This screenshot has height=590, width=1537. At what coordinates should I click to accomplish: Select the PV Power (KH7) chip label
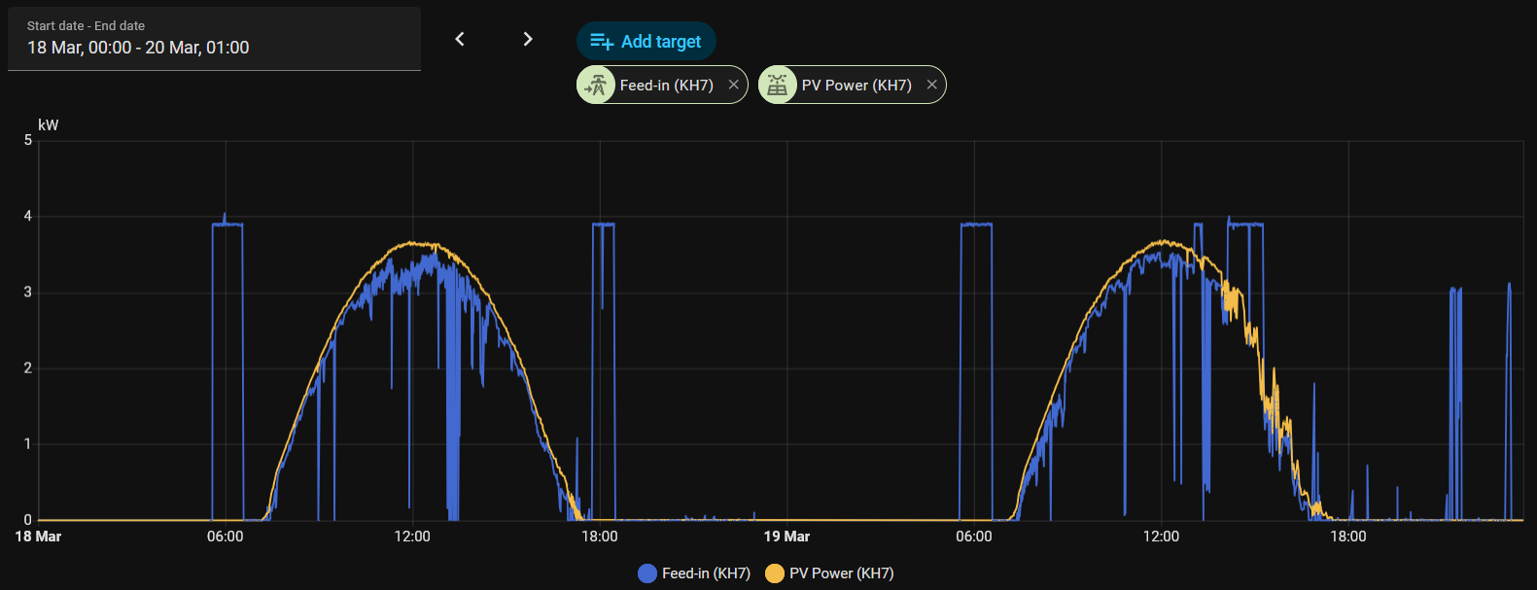pyautogui.click(x=856, y=86)
